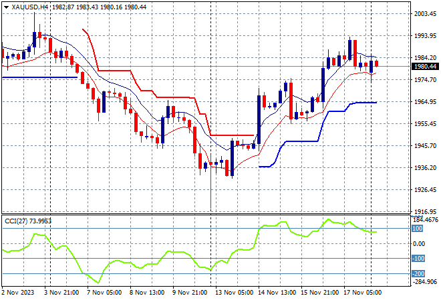Select the 9 Nov 21:00 time label
Image resolution: width=441 pixels, height=300 pixels.
pyautogui.click(x=189, y=293)
